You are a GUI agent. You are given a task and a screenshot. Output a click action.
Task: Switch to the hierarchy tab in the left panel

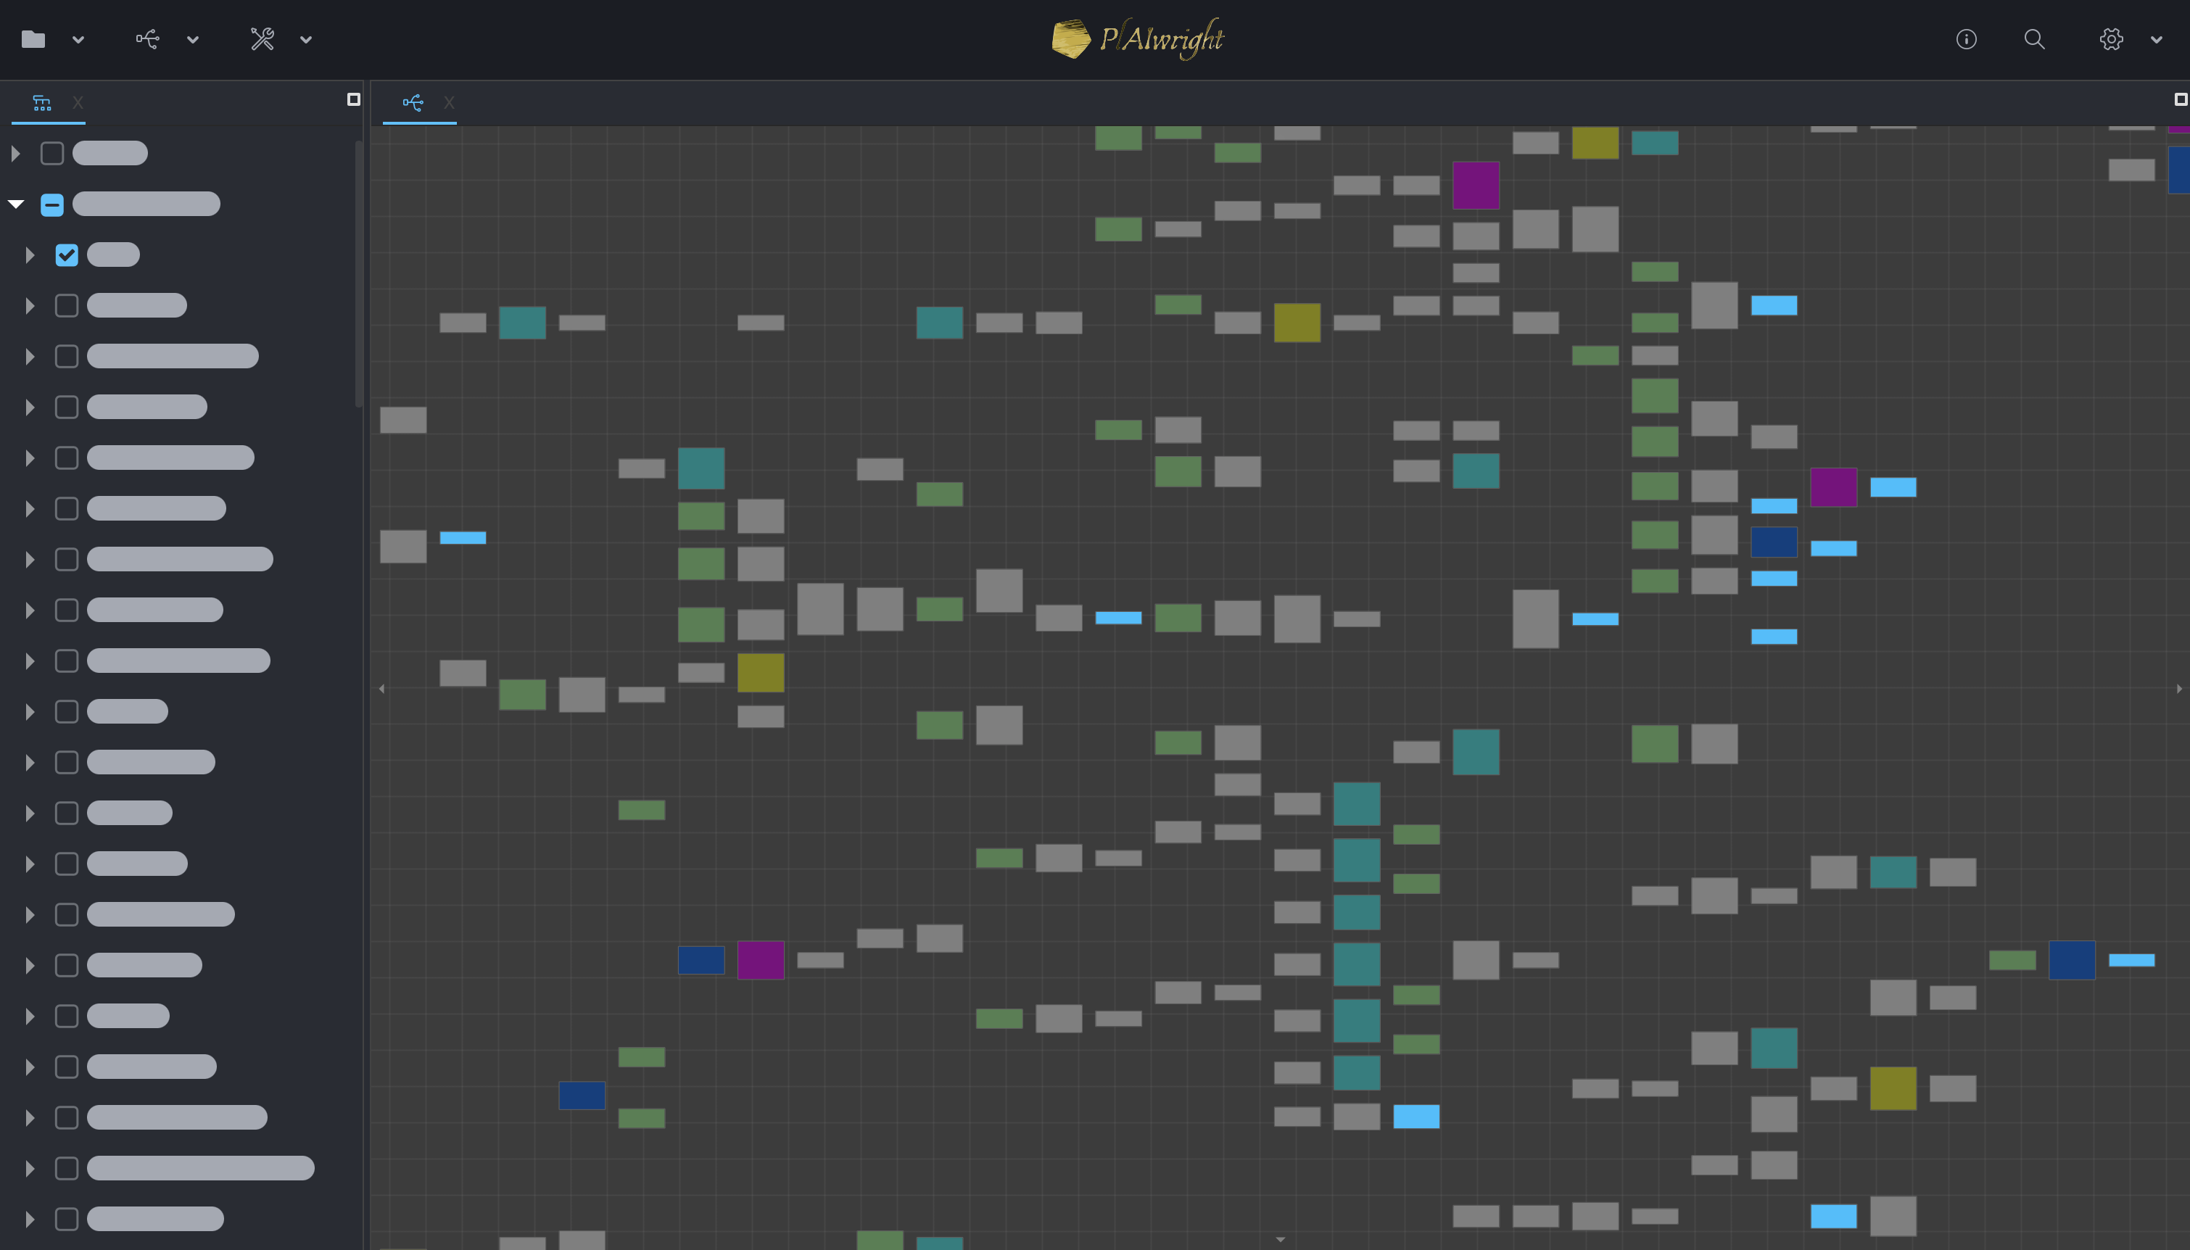43,102
